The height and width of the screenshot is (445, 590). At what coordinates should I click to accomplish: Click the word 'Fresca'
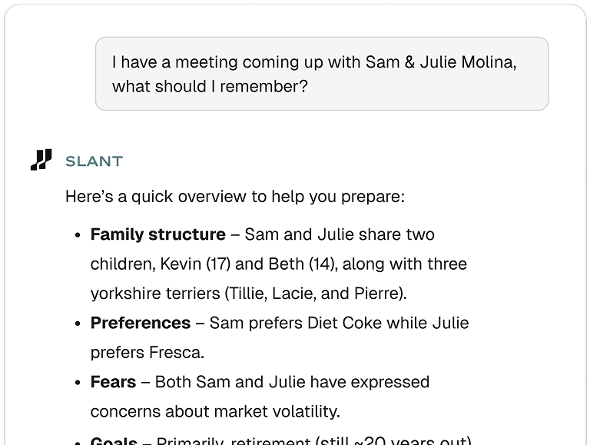click(x=174, y=352)
